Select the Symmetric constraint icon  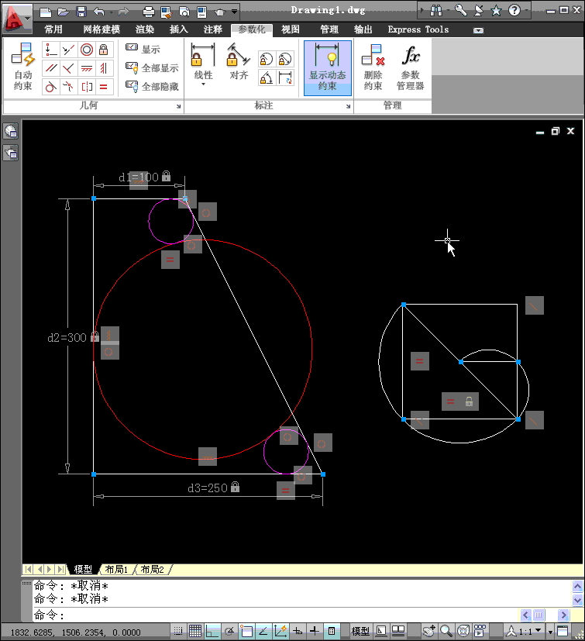click(x=86, y=86)
